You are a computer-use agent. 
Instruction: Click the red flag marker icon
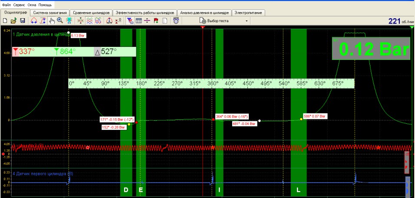tap(156, 21)
